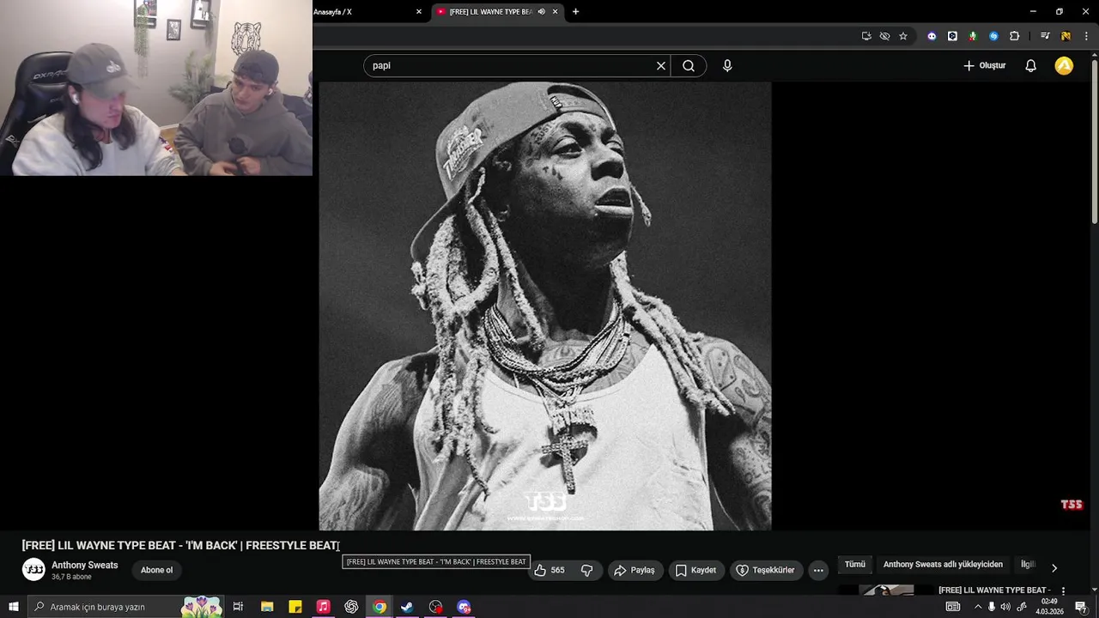Open Discord from the taskbar
The height and width of the screenshot is (618, 1099).
point(464,607)
